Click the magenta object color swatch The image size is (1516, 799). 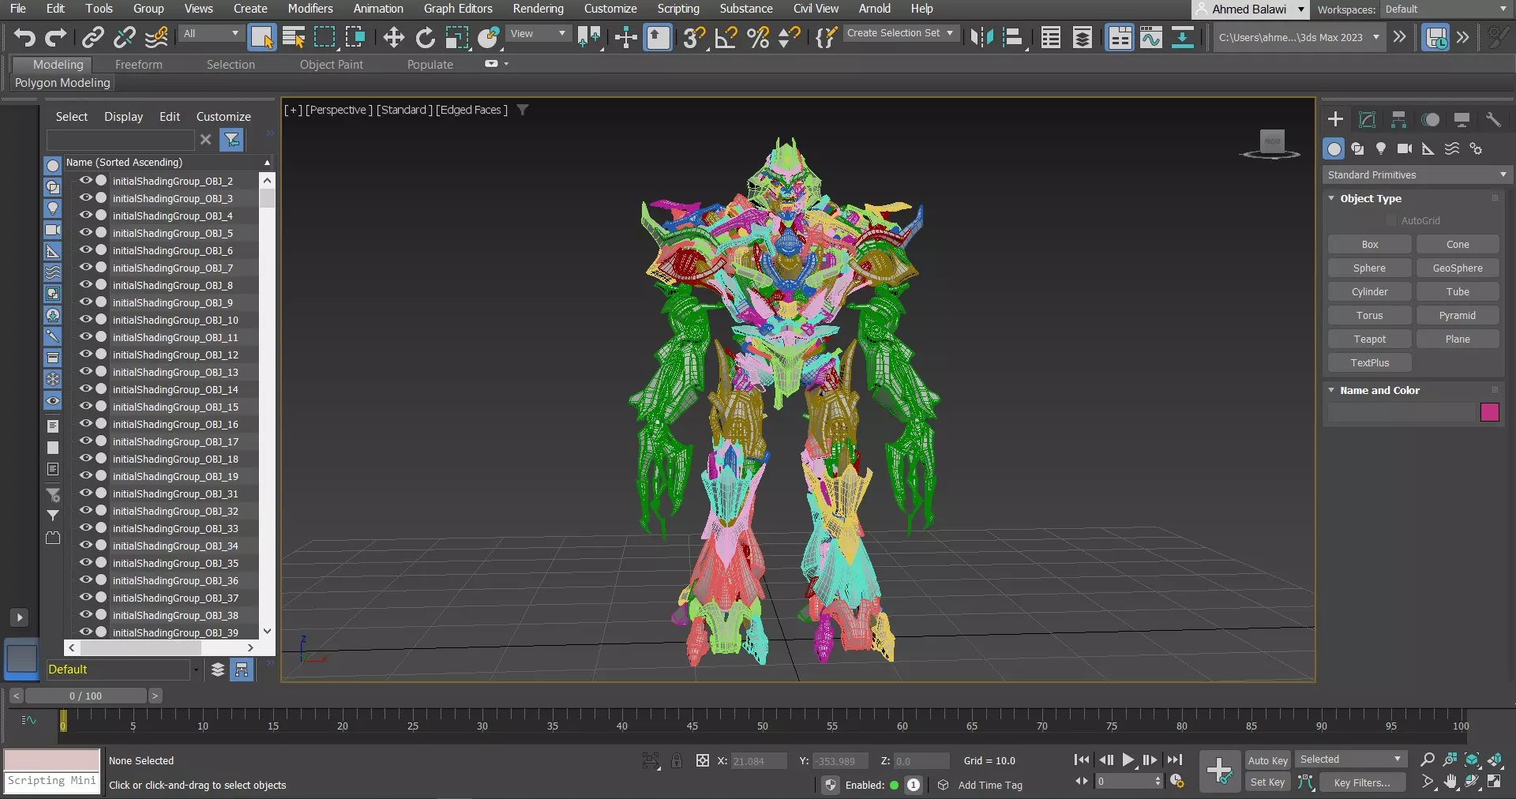1489,412
